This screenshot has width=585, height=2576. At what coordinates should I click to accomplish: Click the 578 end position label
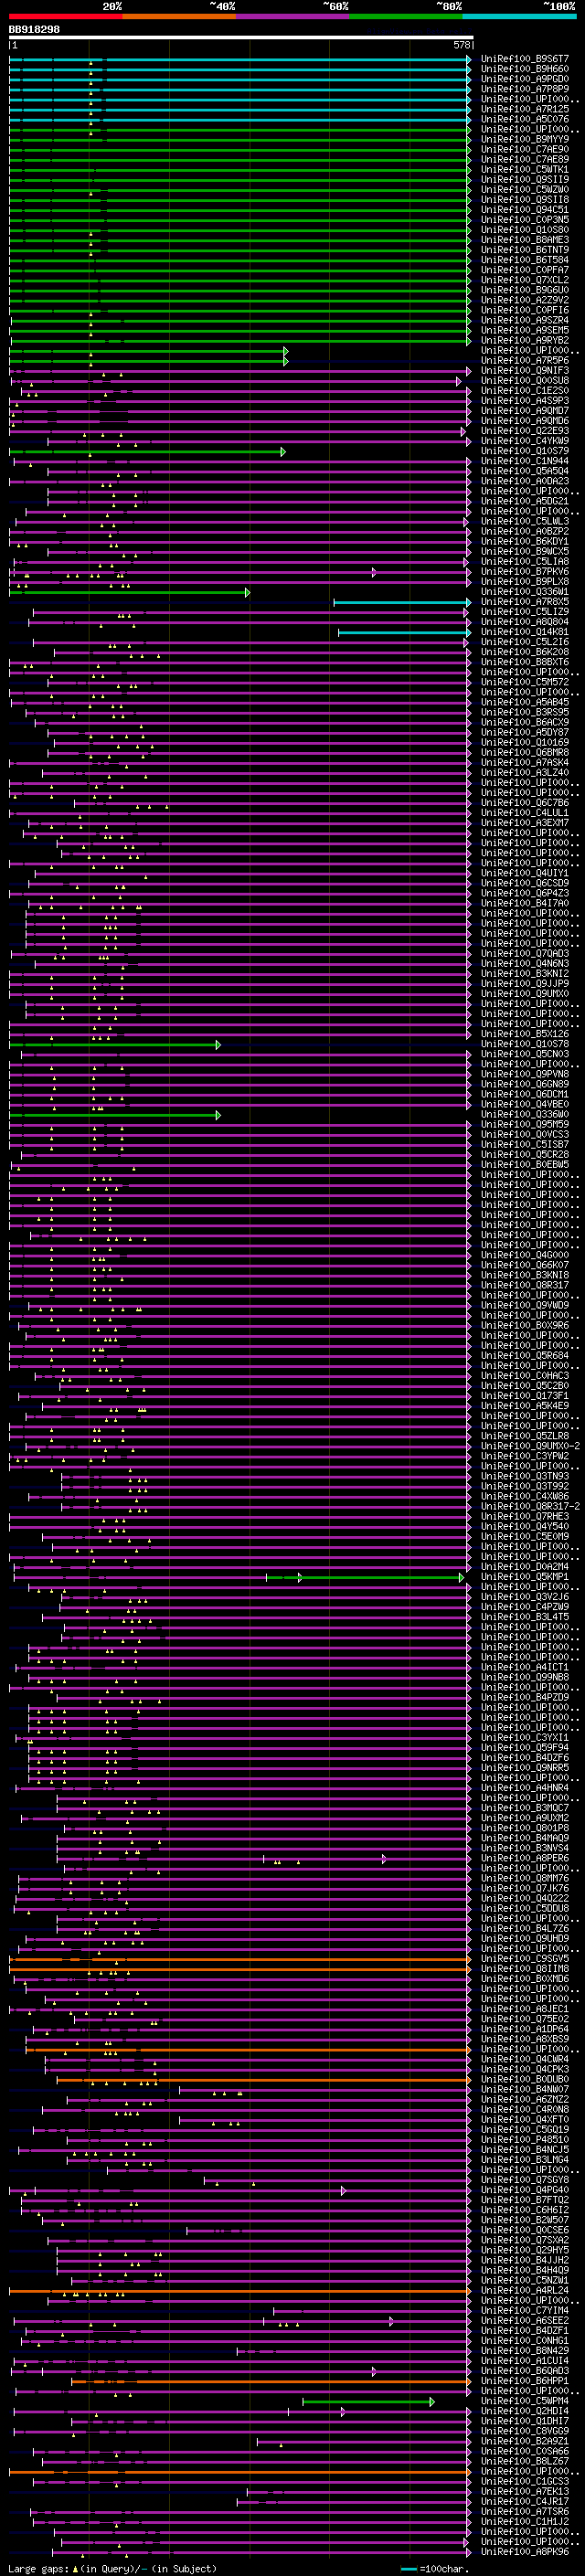461,45
